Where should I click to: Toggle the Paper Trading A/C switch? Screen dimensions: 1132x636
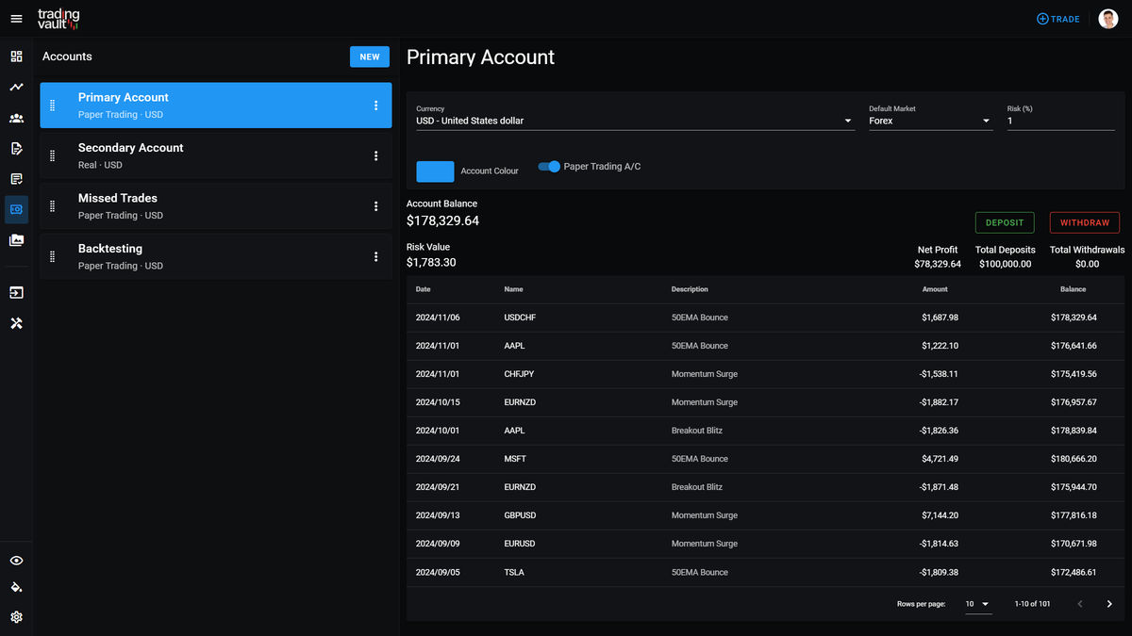pos(549,166)
